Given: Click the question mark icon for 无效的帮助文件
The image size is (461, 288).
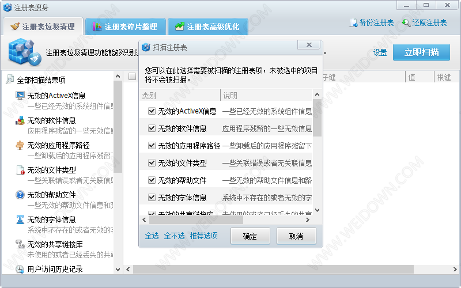Looking at the screenshot, I should pos(20,195).
